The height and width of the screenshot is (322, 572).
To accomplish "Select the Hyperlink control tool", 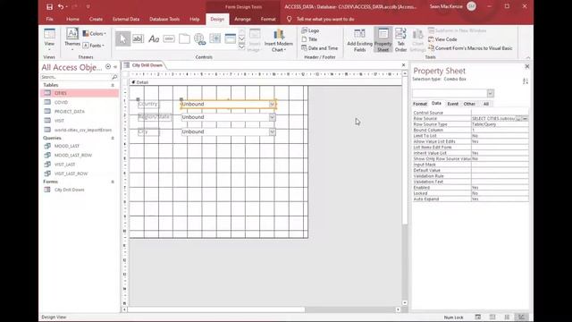I will pyautogui.click(x=199, y=38).
